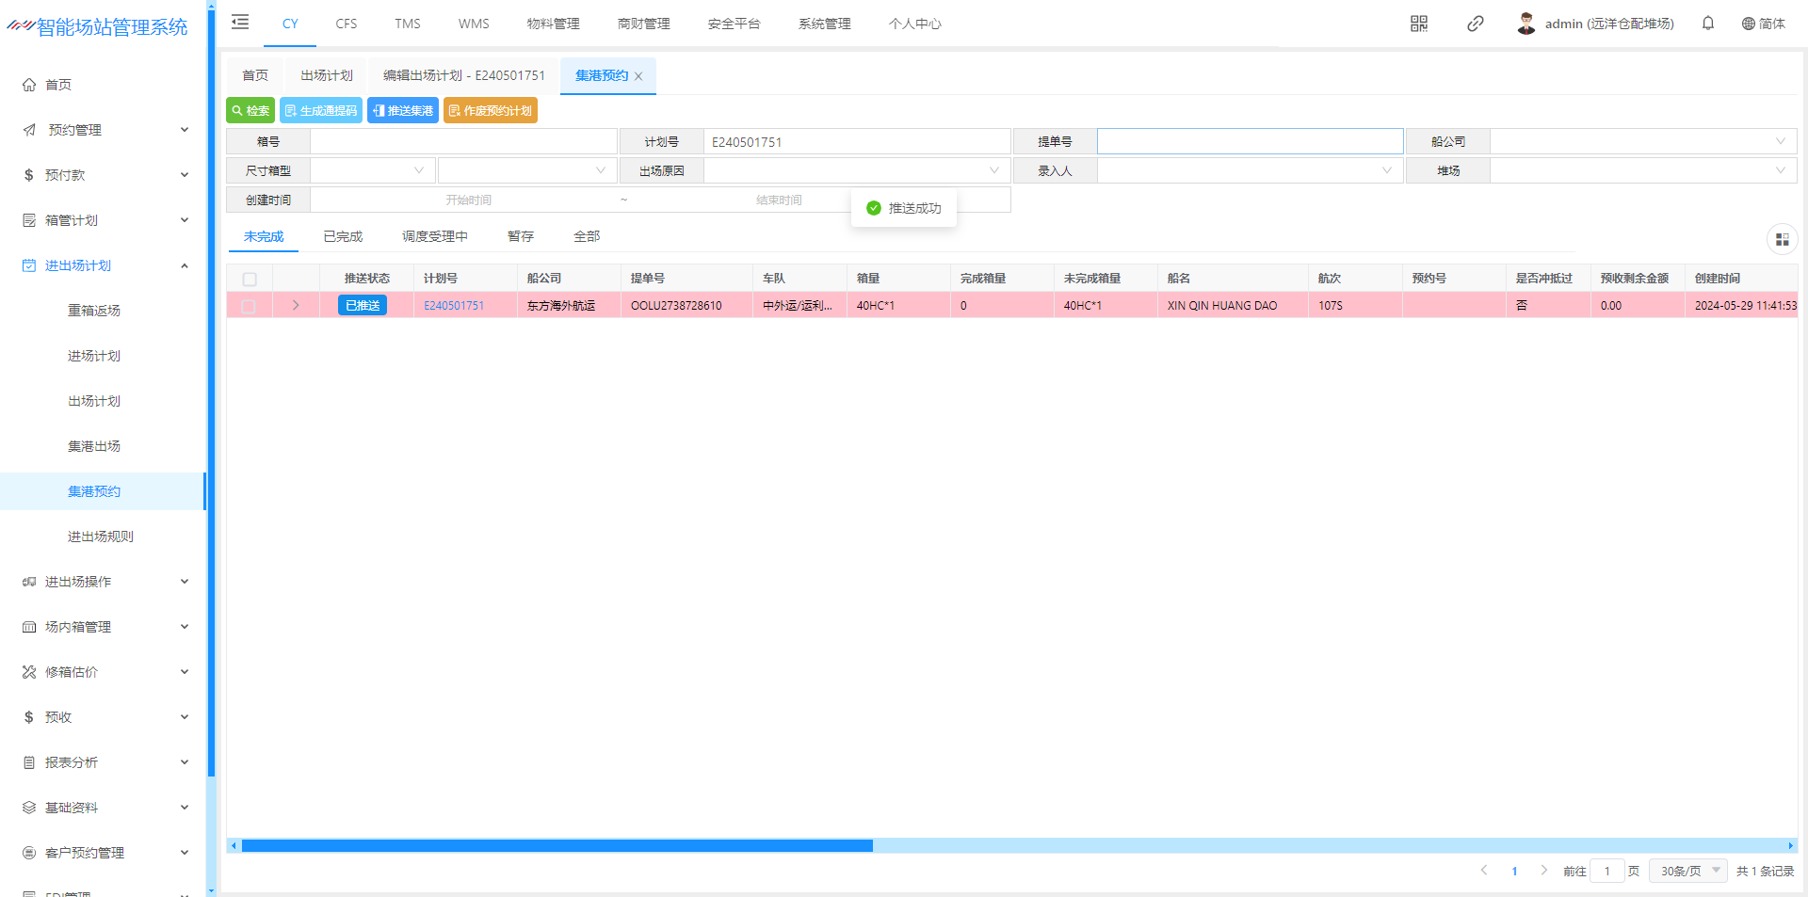Image resolution: width=1808 pixels, height=897 pixels.
Task: Click the admin user avatar
Action: click(1526, 24)
